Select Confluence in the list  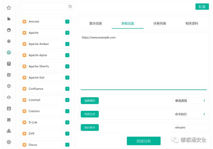tap(46, 89)
